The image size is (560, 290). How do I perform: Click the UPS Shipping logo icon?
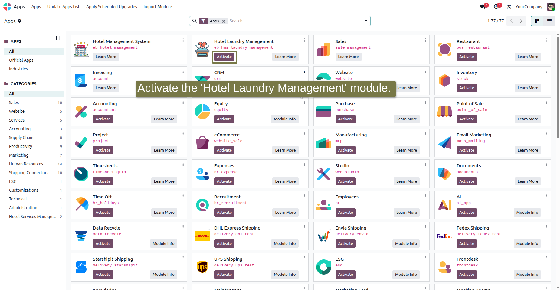202,267
